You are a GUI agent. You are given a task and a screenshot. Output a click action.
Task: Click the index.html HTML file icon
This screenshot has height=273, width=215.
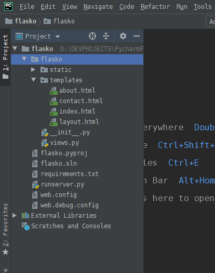click(53, 112)
